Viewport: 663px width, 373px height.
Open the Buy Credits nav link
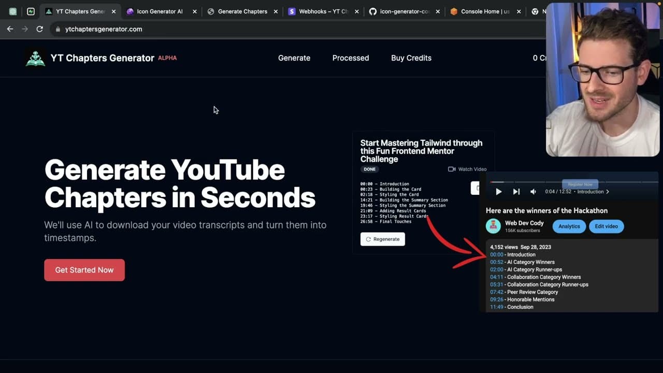coord(411,58)
